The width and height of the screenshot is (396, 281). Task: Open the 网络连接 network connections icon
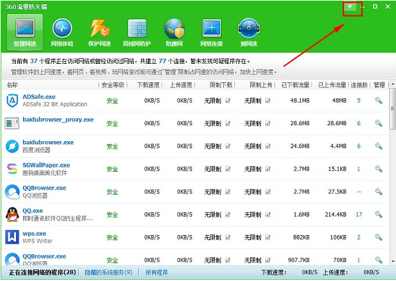211,32
